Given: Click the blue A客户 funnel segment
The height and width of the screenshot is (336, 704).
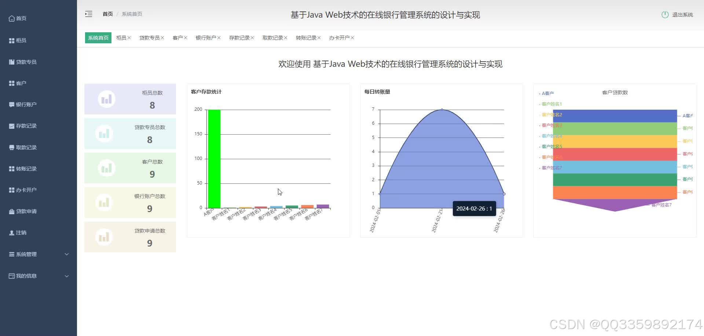Looking at the screenshot, I should coord(615,116).
